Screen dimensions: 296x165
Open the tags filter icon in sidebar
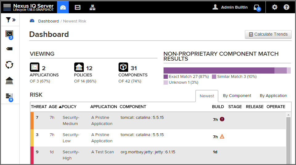9,49
